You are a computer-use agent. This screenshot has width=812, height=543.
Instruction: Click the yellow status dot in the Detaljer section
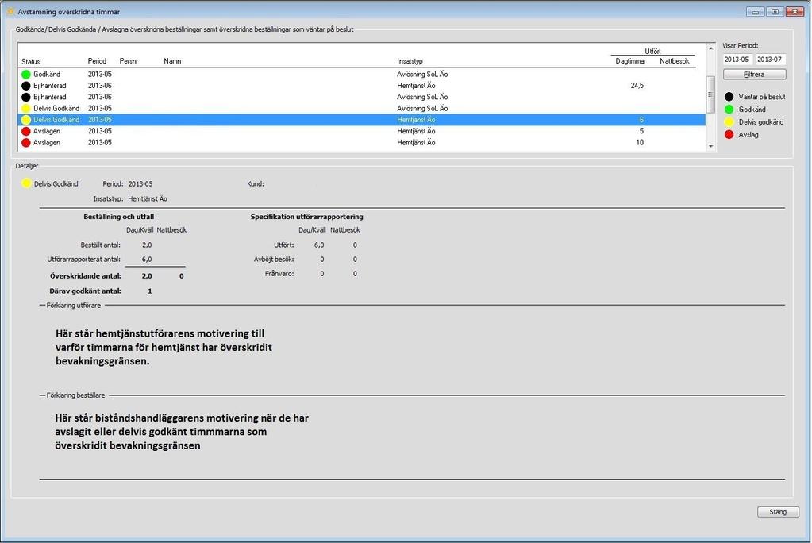pyautogui.click(x=26, y=183)
